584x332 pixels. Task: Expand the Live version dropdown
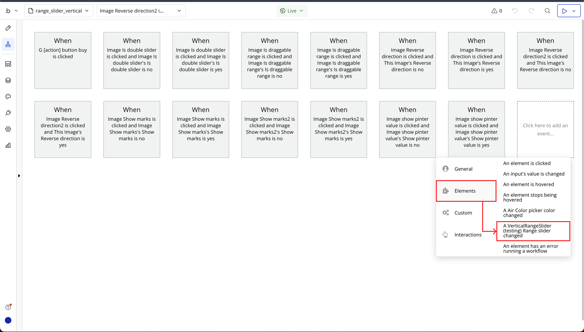(x=292, y=11)
